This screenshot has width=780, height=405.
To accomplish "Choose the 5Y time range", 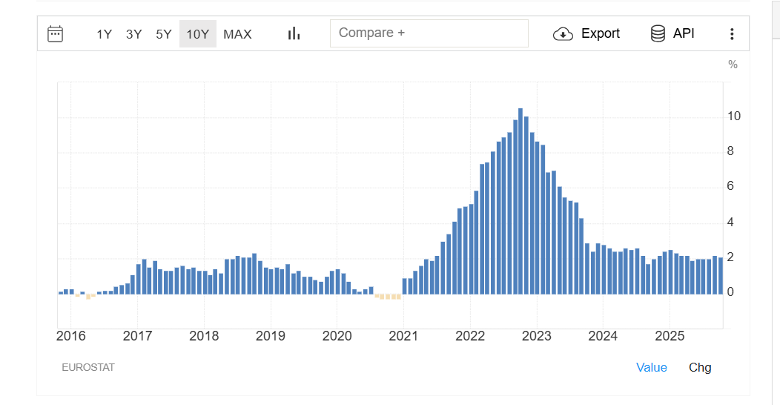I will click(x=164, y=34).
